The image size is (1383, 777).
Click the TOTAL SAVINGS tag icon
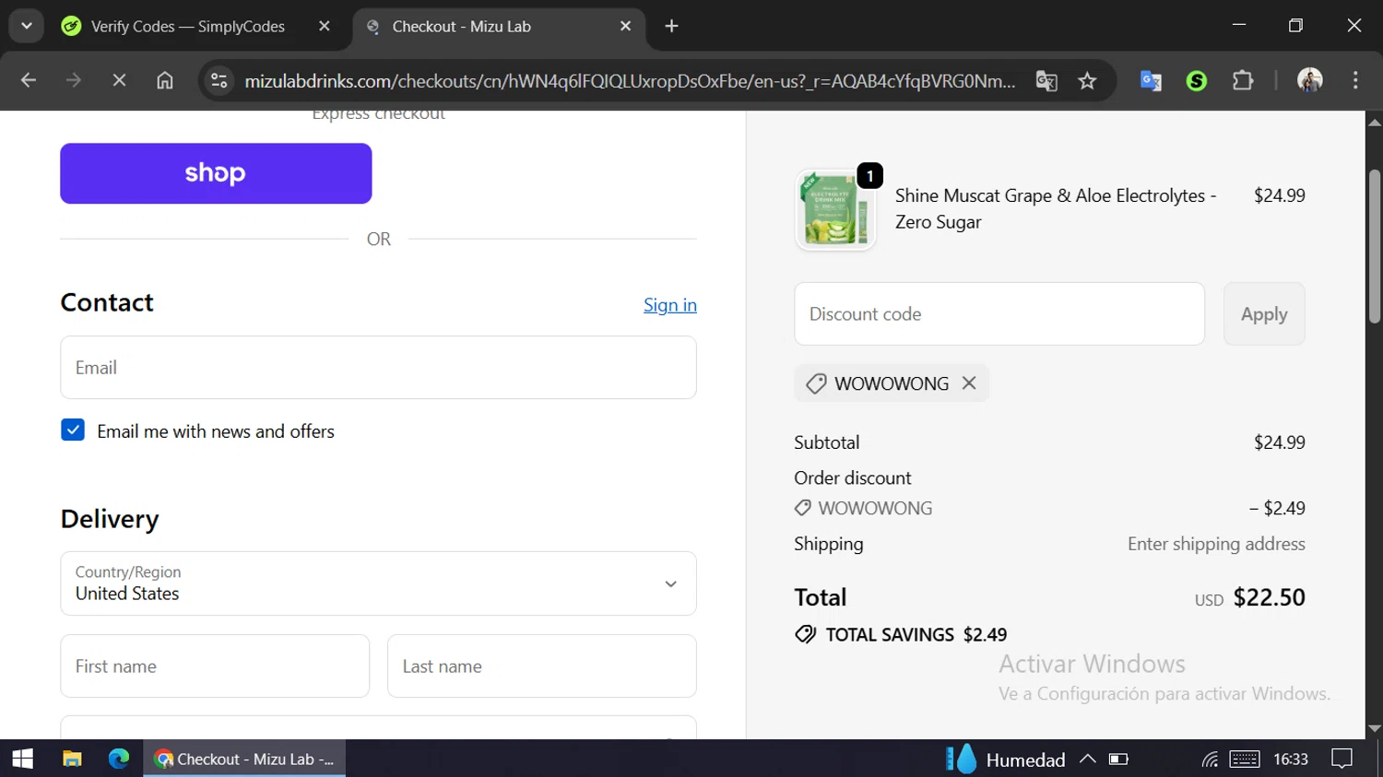806,634
